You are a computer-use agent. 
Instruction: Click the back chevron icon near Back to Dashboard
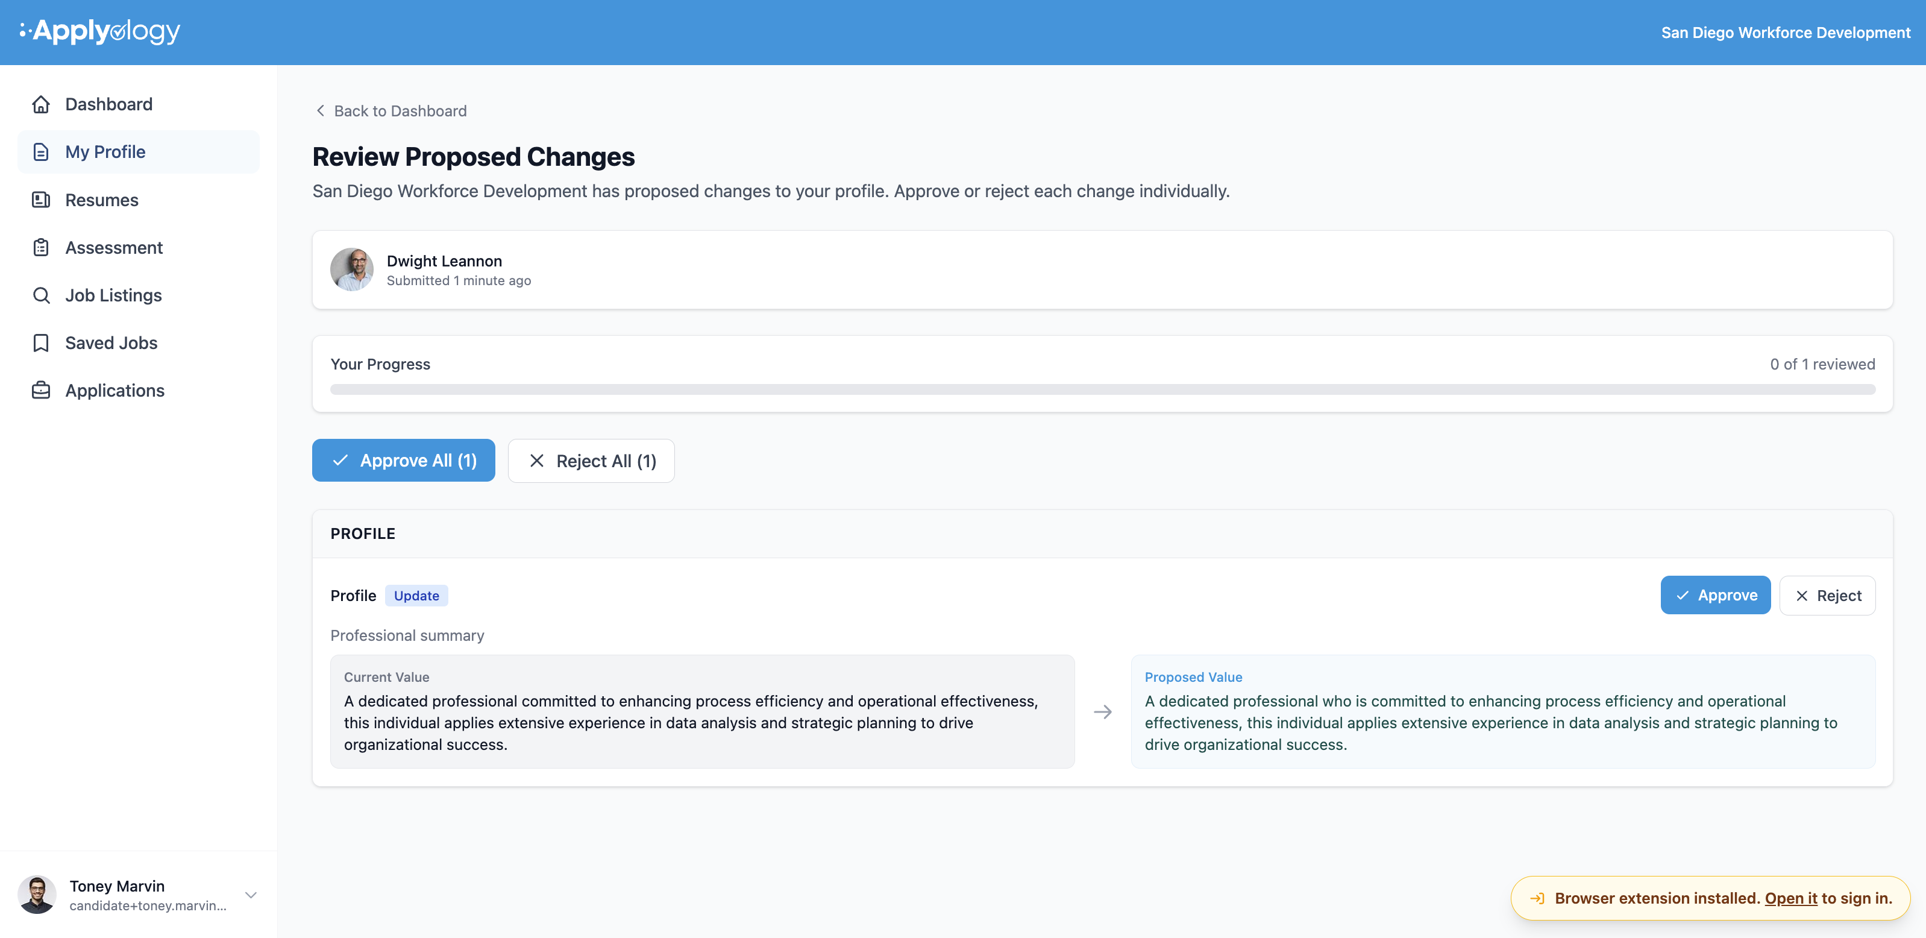[x=320, y=111]
